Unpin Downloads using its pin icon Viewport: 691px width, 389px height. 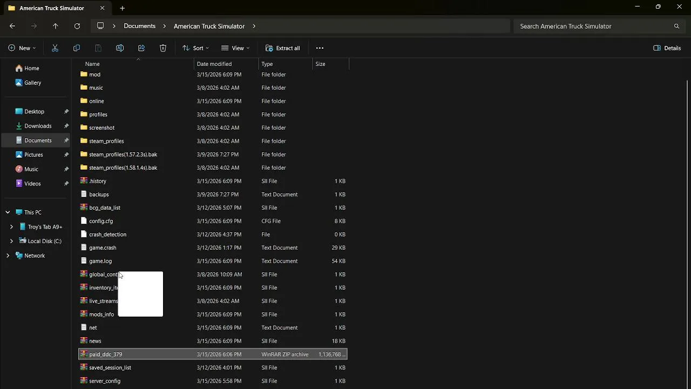[66, 126]
